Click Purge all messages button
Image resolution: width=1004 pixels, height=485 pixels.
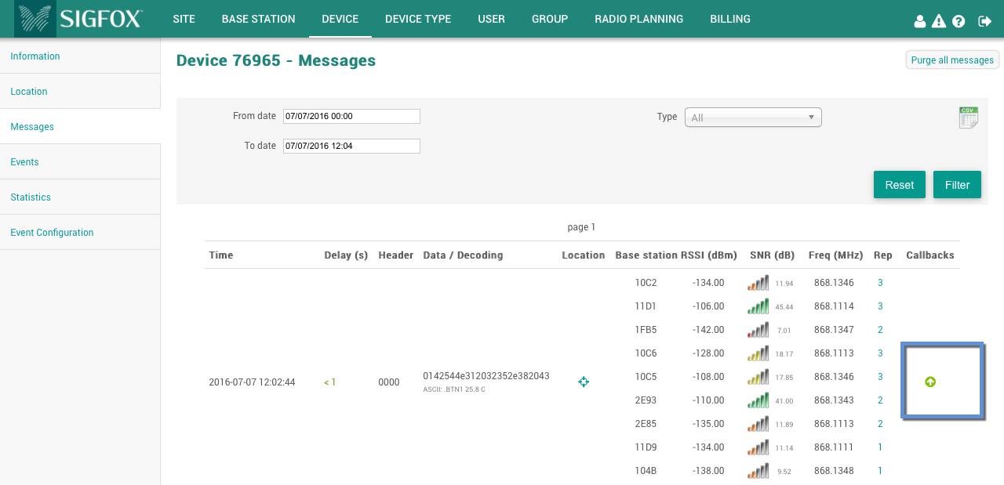[952, 60]
